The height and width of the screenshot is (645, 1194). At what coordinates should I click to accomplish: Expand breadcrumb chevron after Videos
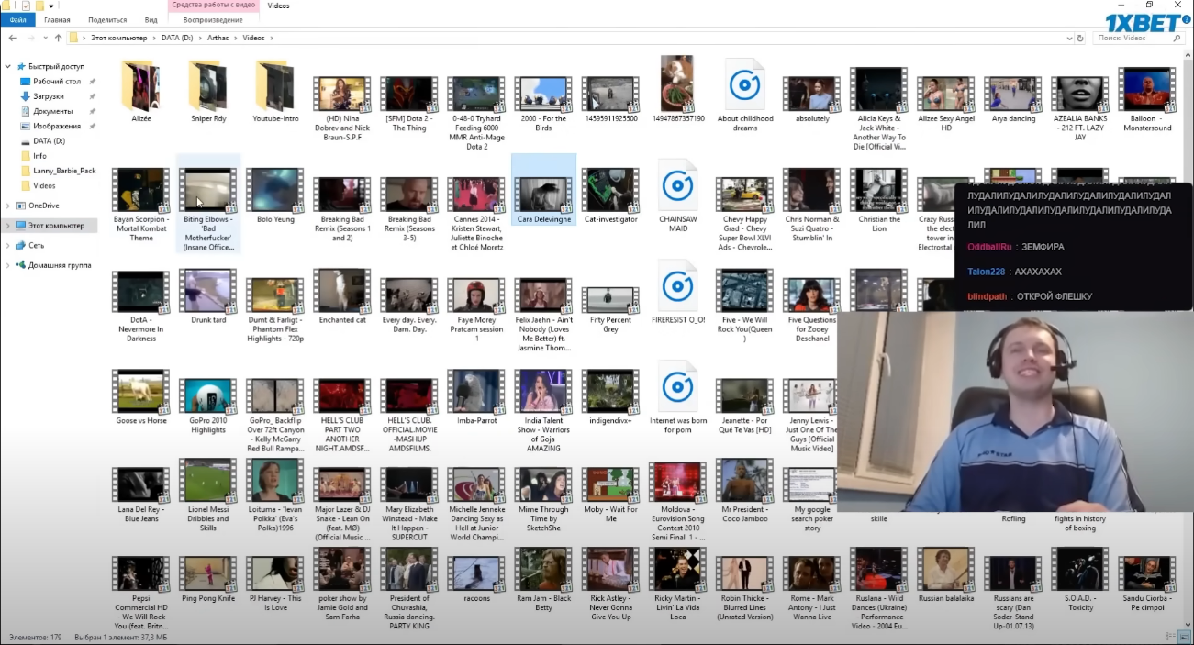coord(271,38)
